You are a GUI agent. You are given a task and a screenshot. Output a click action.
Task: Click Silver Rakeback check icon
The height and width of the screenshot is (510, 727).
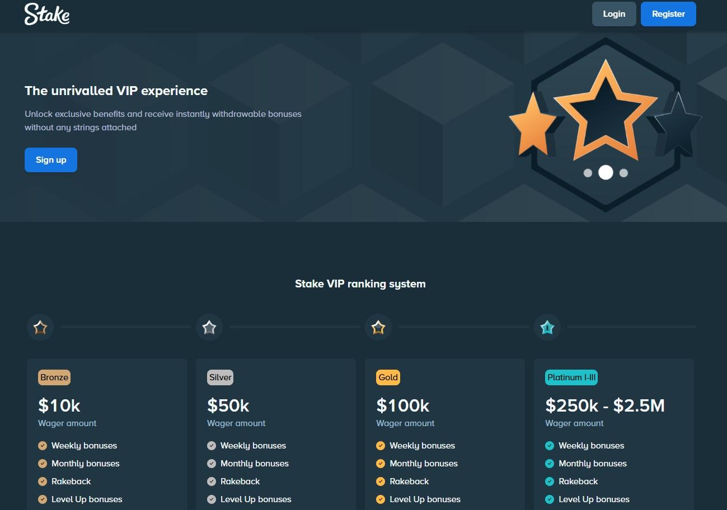212,481
